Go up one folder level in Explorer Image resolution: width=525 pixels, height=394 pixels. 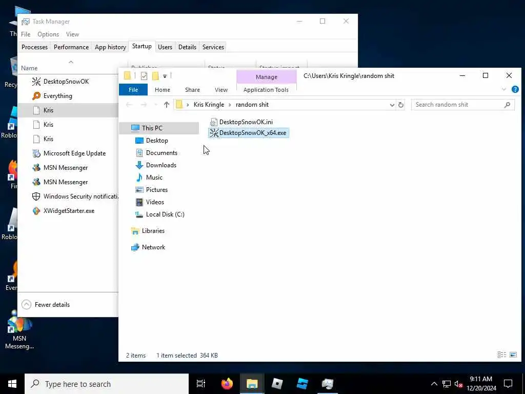click(x=167, y=105)
